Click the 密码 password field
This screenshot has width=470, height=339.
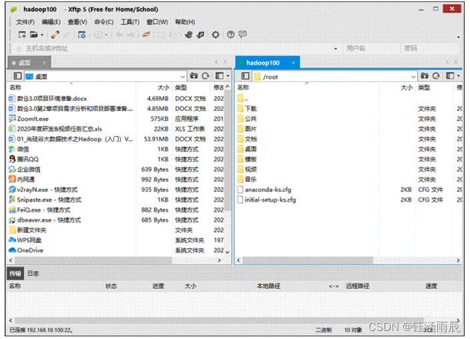[430, 48]
